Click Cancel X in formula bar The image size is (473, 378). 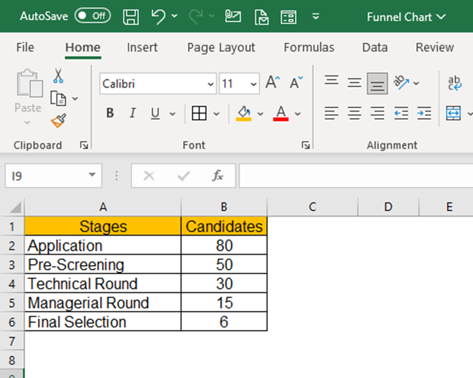pyautogui.click(x=149, y=176)
